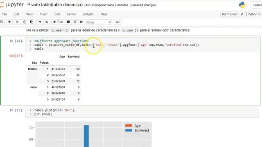The width and height of the screenshot is (262, 147).
Task: Click the Python logo icon
Action: [242, 5]
